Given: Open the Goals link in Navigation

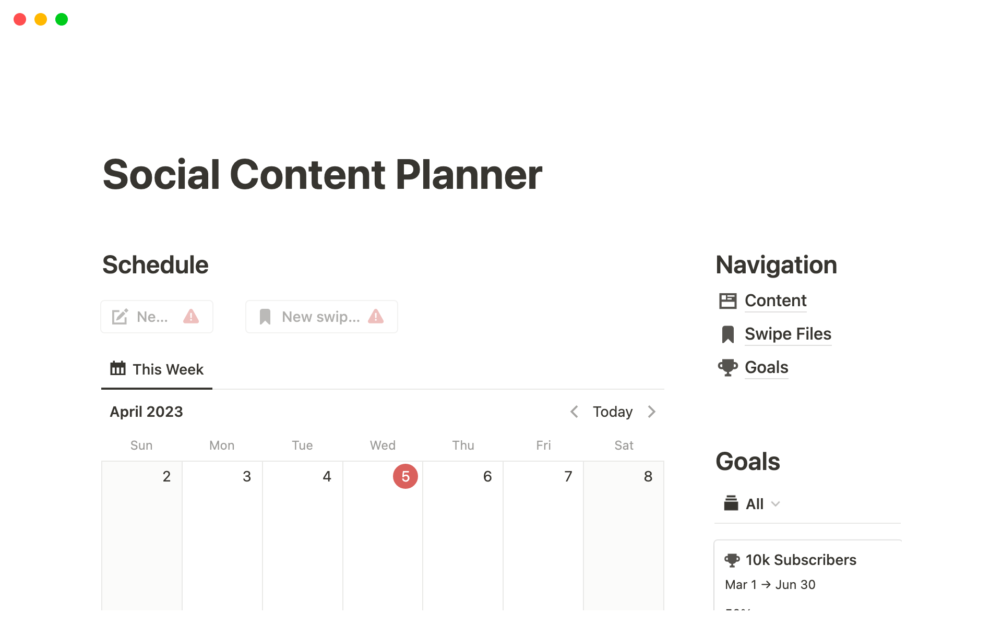Looking at the screenshot, I should [x=766, y=367].
